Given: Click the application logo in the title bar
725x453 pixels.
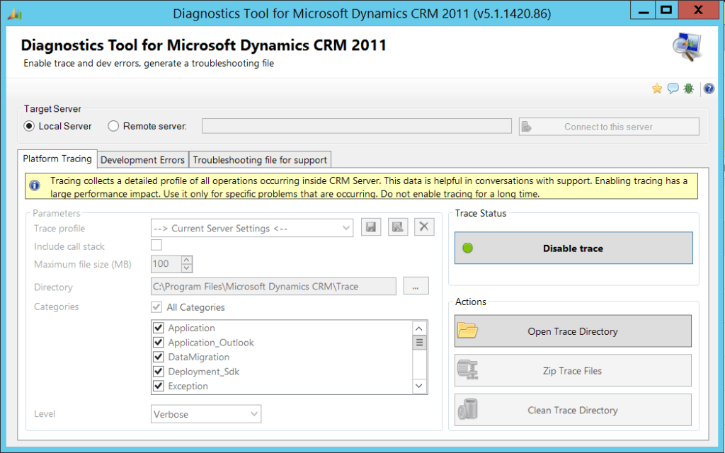Looking at the screenshot, I should click(x=15, y=14).
